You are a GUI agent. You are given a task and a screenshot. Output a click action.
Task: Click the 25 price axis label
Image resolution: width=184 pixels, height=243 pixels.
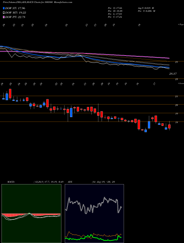[176, 62]
